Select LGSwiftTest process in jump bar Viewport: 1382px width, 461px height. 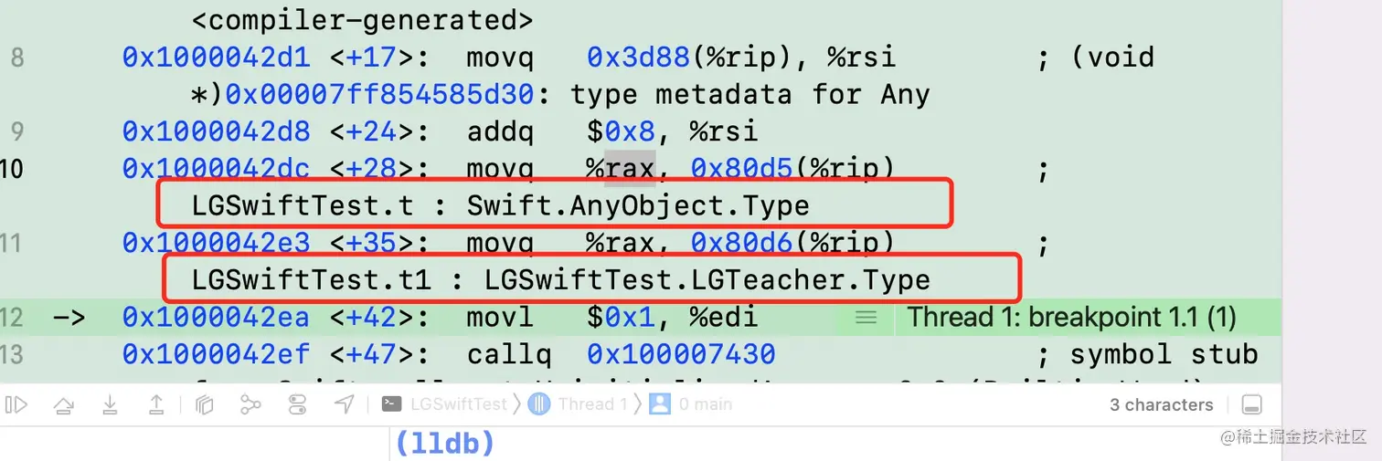pyautogui.click(x=444, y=404)
